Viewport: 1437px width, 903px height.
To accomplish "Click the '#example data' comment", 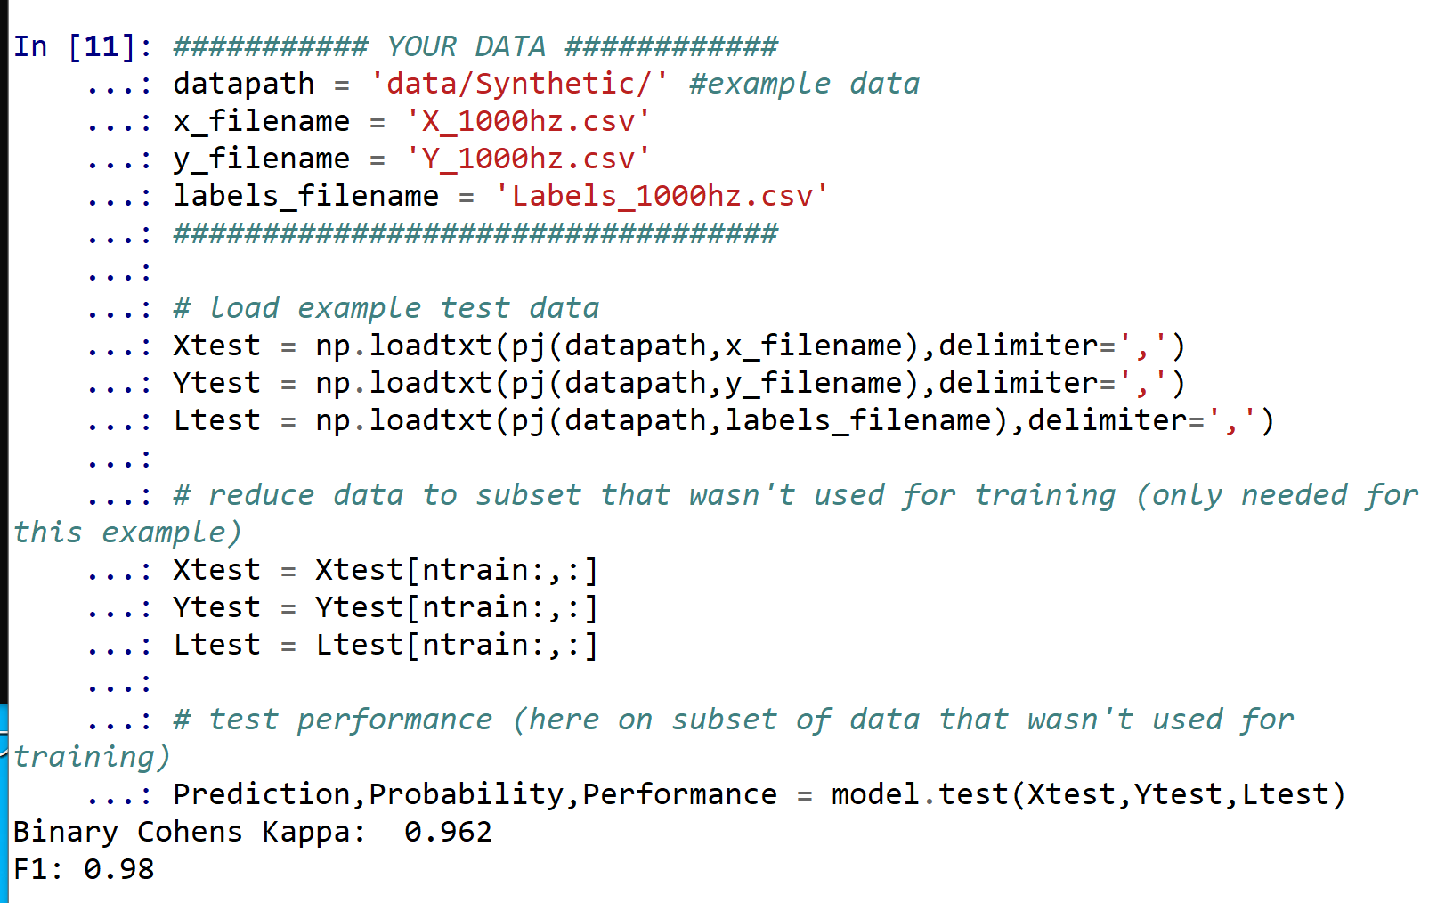I will pos(804,84).
